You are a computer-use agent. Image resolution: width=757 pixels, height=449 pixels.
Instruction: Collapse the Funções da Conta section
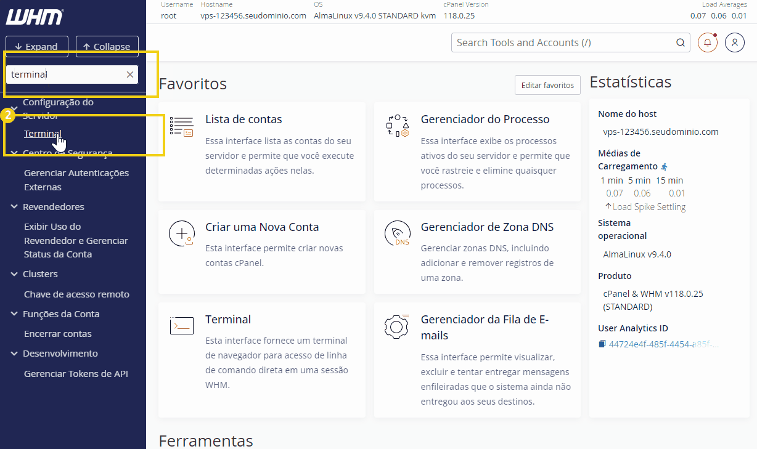point(15,313)
